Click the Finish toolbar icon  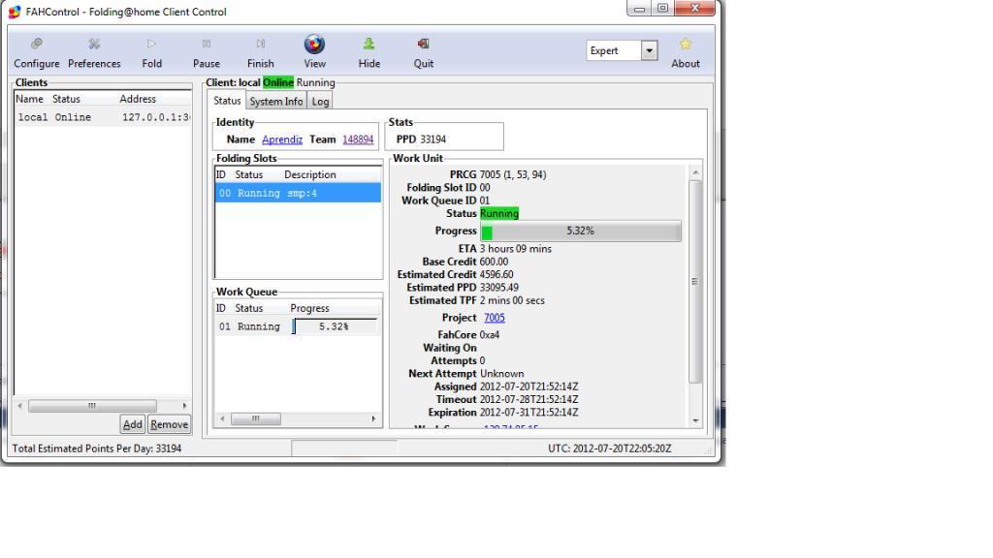[260, 44]
